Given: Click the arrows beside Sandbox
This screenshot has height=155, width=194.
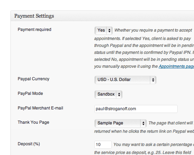Looking at the screenshot, I should click(x=119, y=95).
